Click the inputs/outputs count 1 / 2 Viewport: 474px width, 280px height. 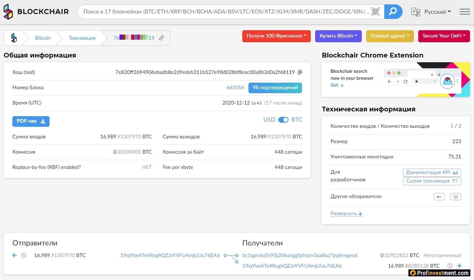(x=456, y=126)
